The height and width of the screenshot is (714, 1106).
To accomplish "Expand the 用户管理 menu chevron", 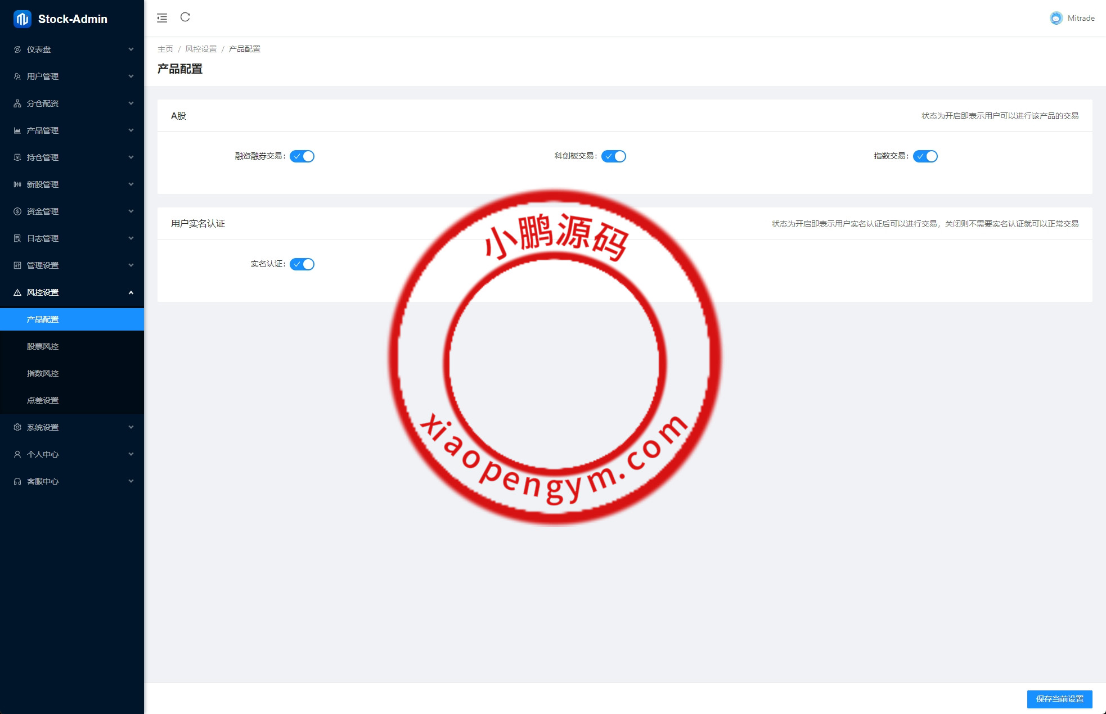I will tap(131, 76).
